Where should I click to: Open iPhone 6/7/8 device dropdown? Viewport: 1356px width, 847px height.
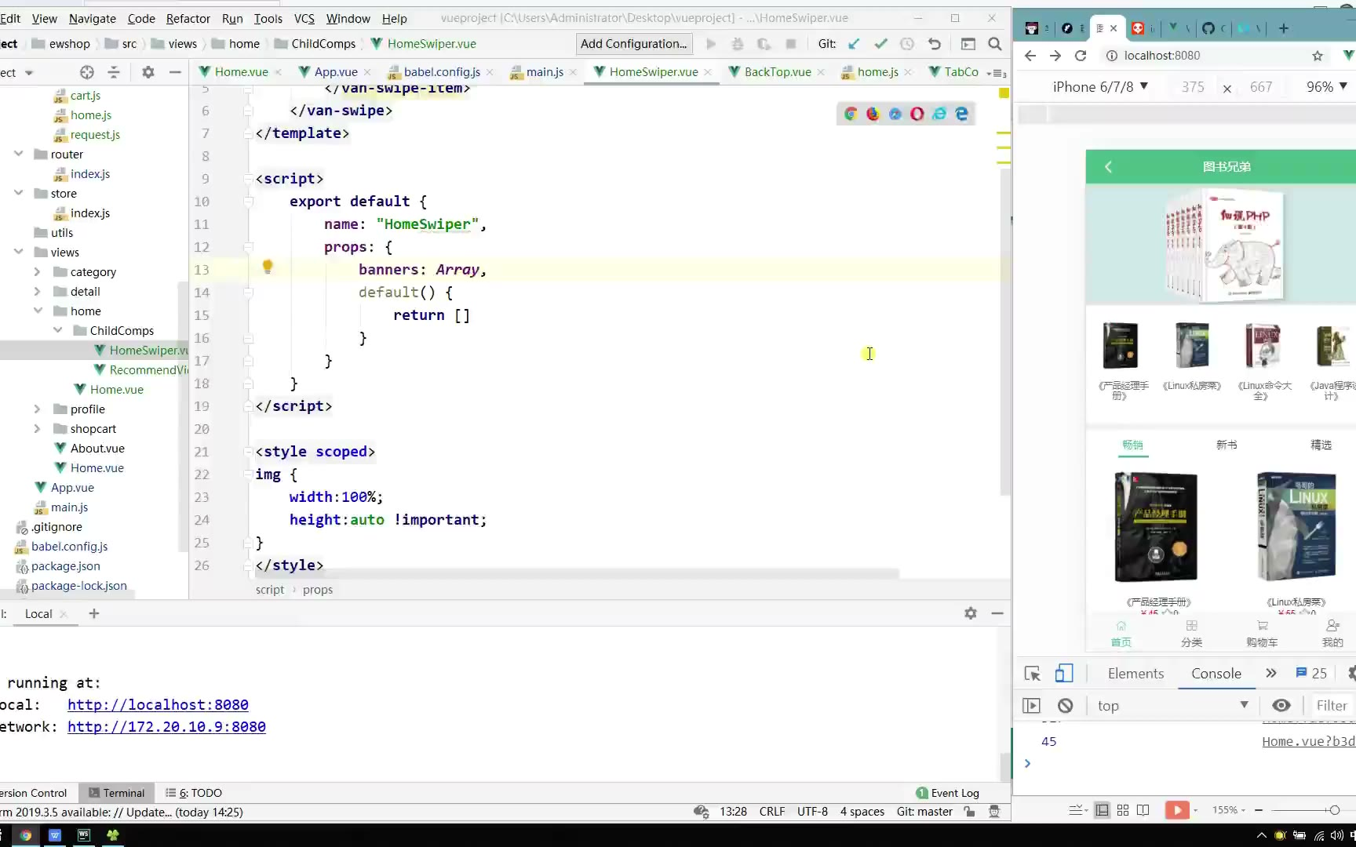click(1100, 87)
